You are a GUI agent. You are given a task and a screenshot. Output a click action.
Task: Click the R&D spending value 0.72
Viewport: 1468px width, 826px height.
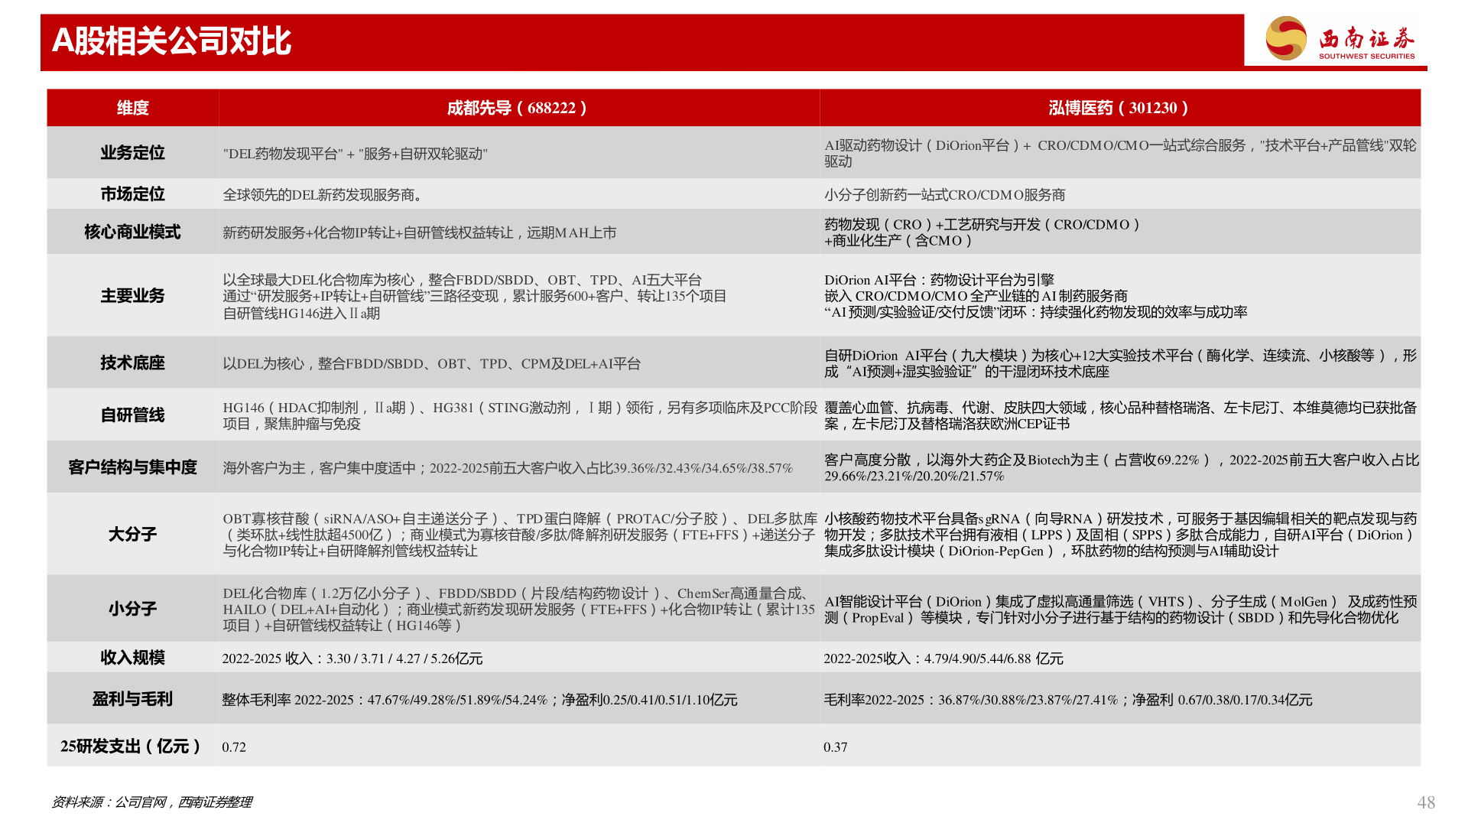(234, 747)
